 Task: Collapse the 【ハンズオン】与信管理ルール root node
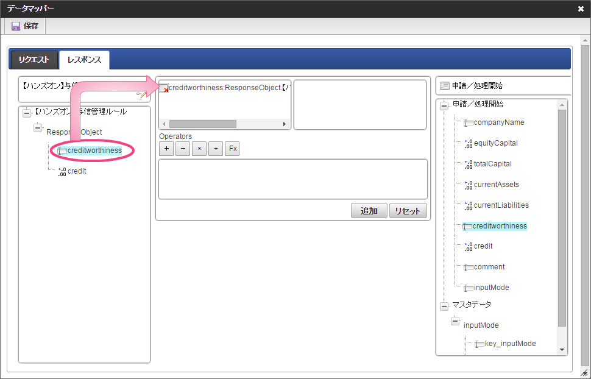coord(27,113)
